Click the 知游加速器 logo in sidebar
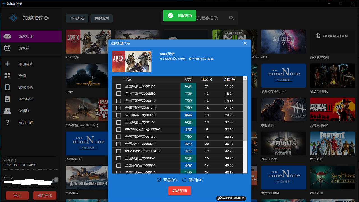Viewport: 359px width, 202px height. coord(13,18)
